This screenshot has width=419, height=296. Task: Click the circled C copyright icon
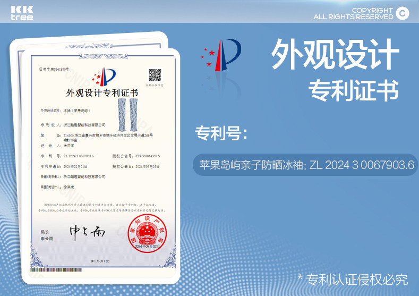tap(402, 13)
